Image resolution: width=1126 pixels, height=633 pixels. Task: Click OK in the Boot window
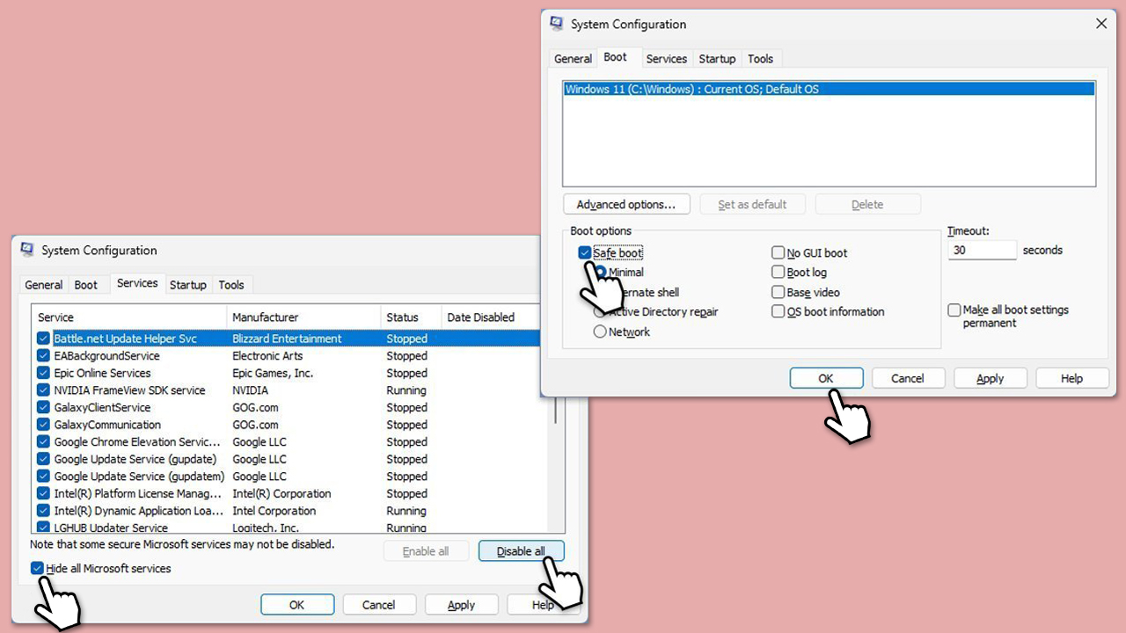click(826, 379)
